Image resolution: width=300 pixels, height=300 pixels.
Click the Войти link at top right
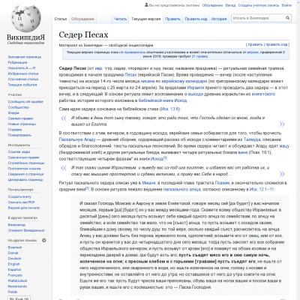[x=286, y=5]
